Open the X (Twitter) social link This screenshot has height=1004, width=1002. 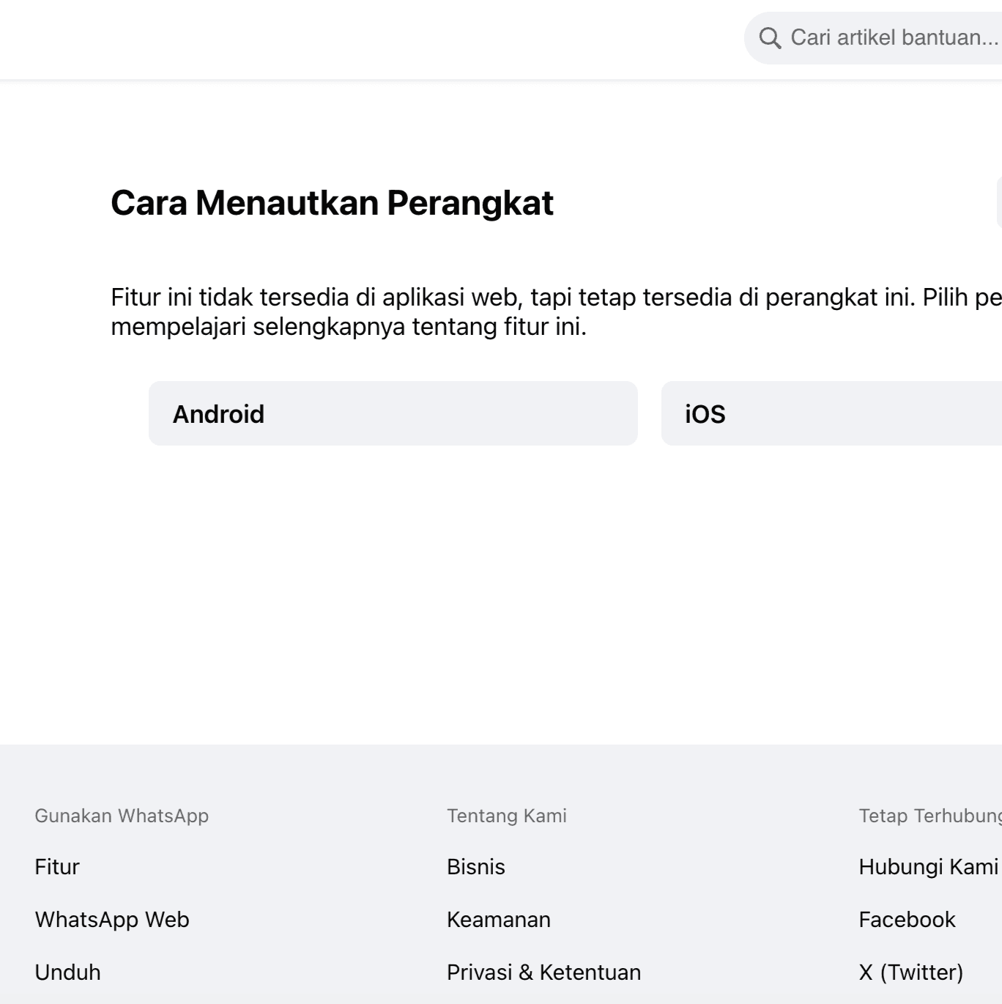[x=910, y=972]
